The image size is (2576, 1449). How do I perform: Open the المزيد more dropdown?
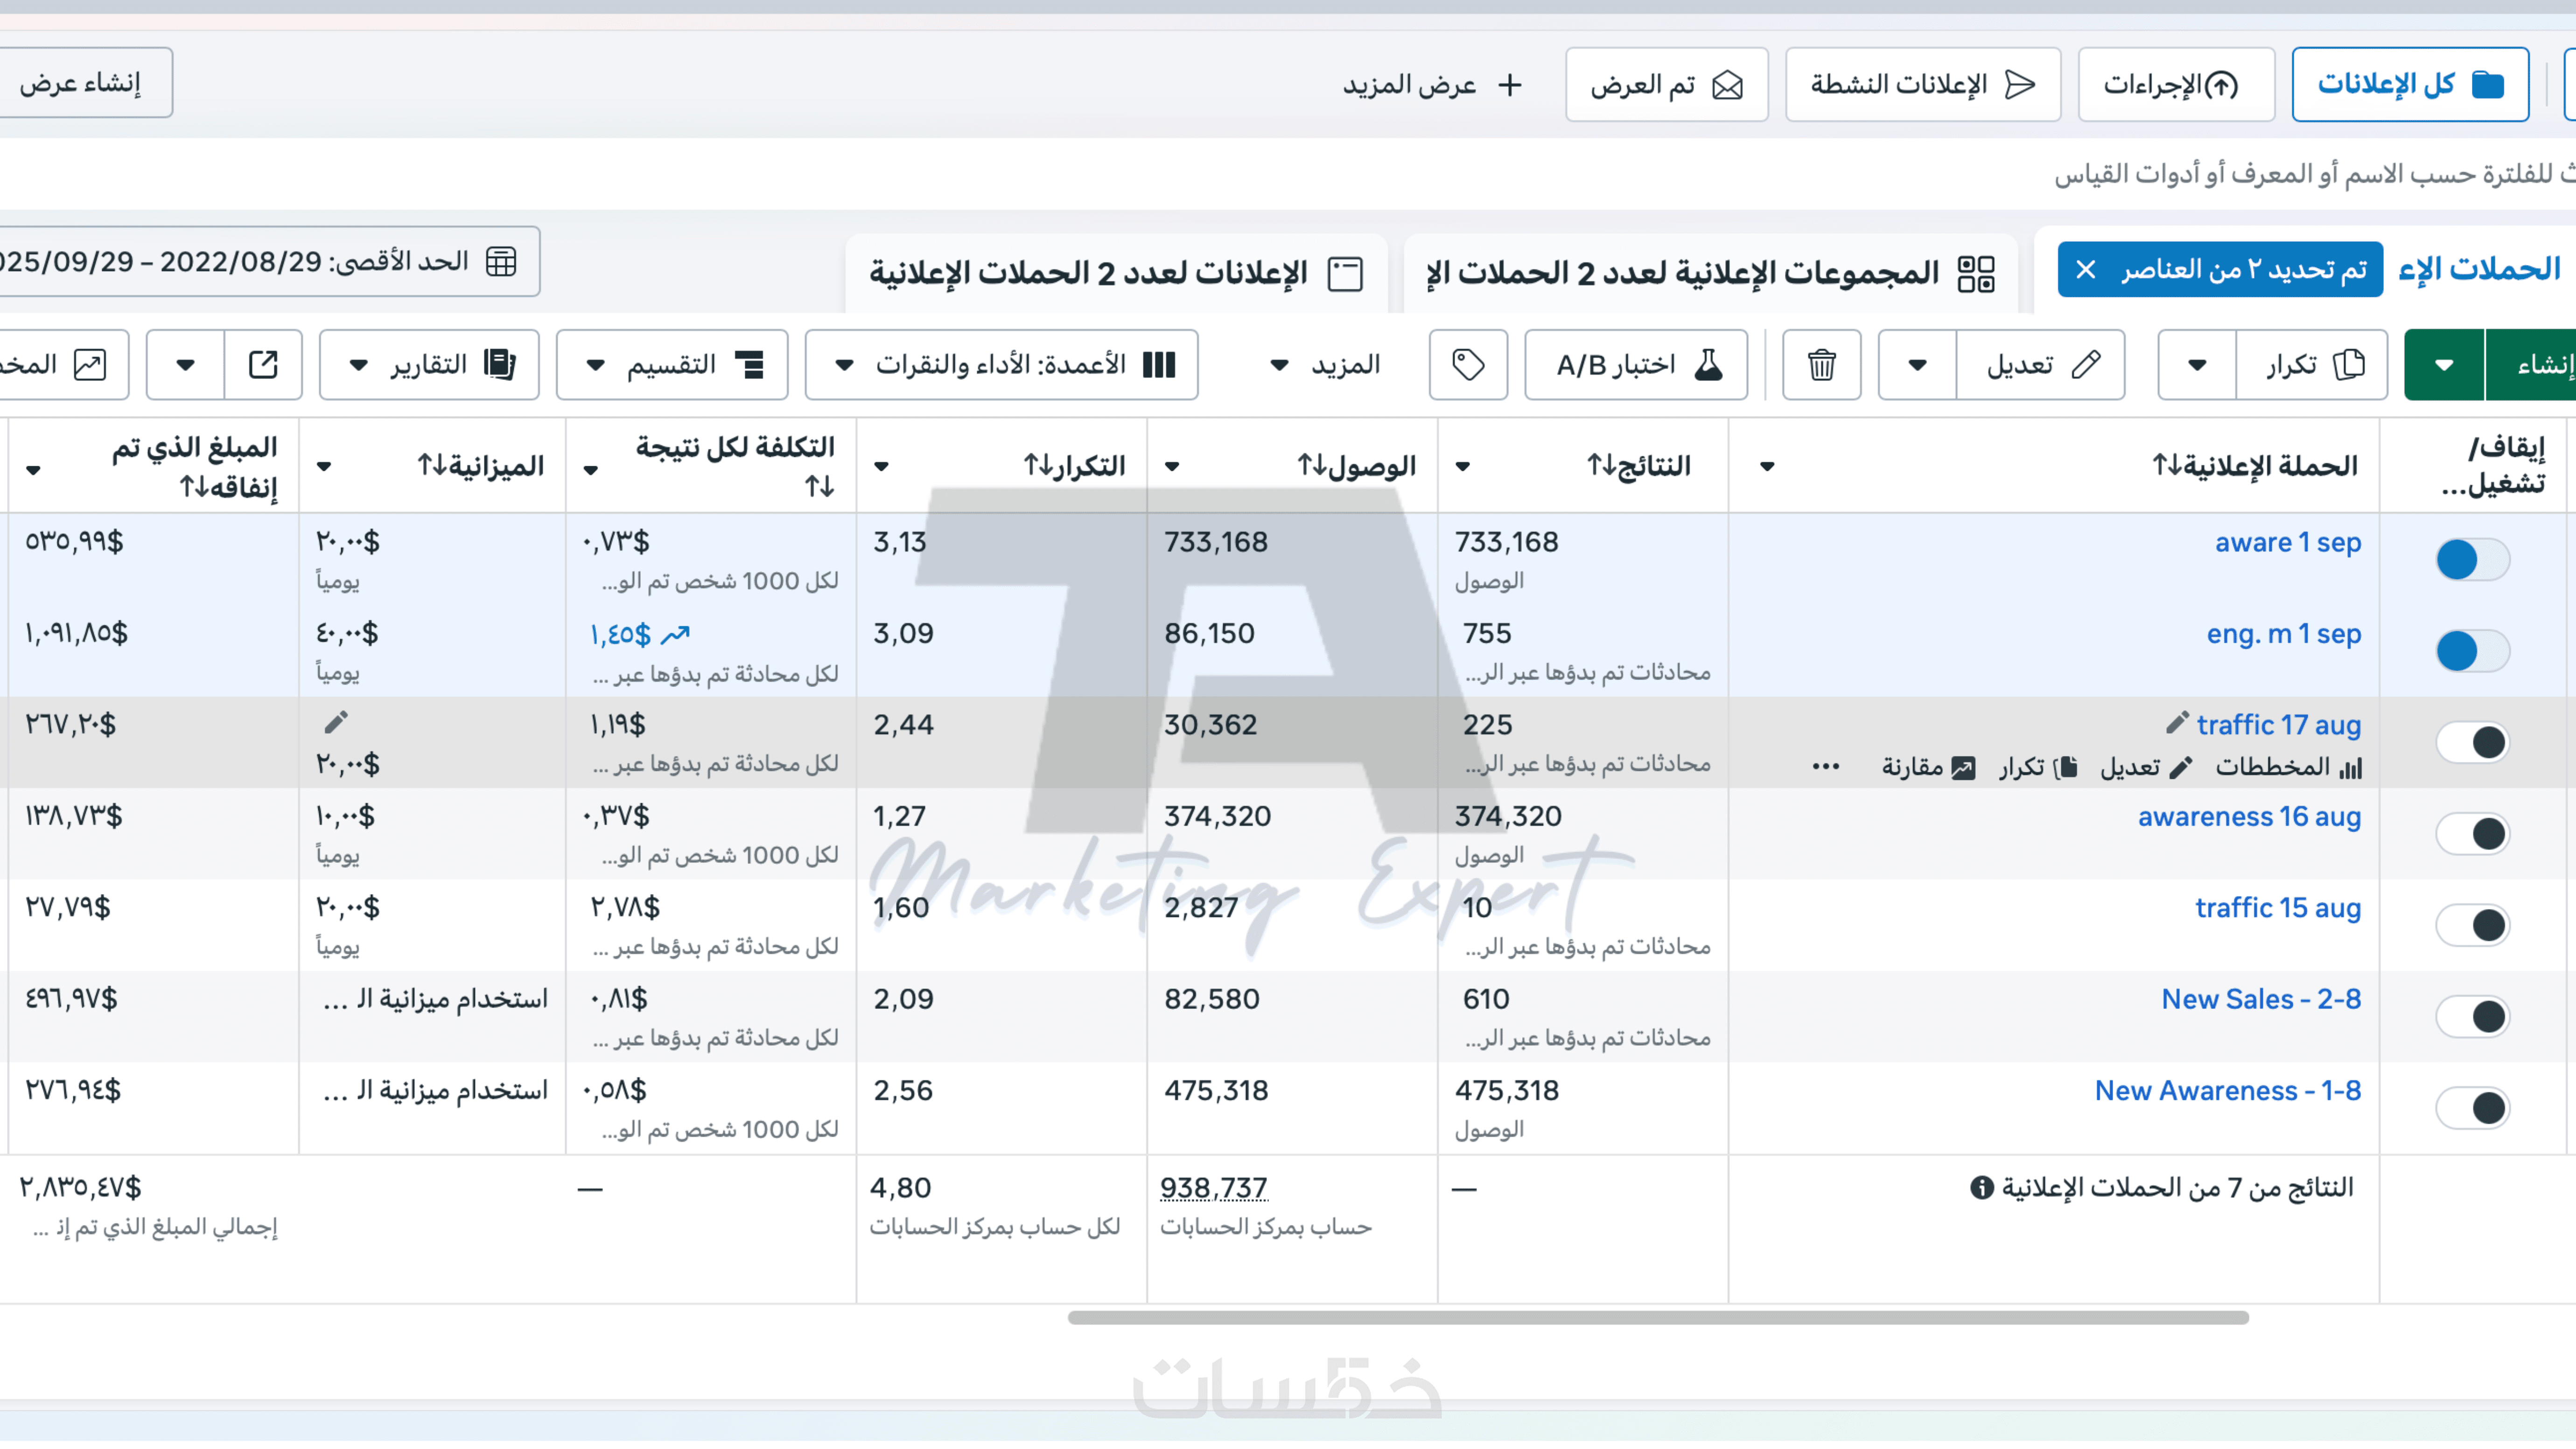[x=1324, y=365]
